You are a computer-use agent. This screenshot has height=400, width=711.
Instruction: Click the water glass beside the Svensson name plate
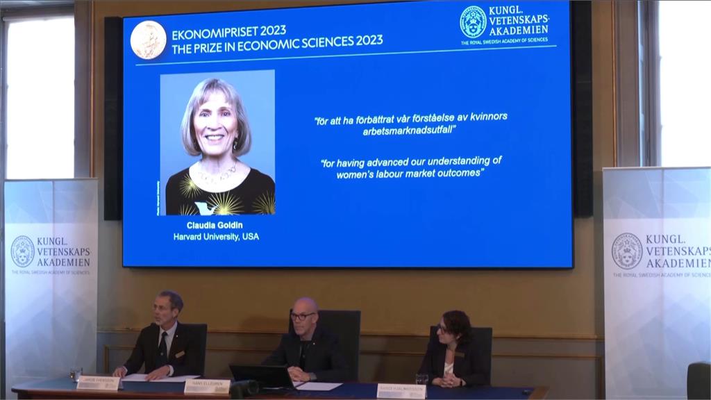pyautogui.click(x=76, y=374)
